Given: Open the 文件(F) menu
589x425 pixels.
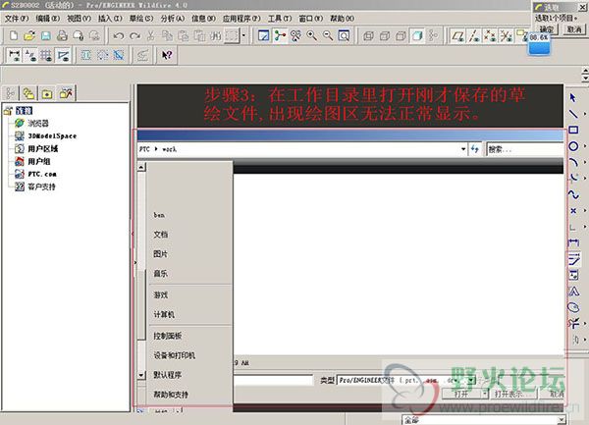Looking at the screenshot, I should point(17,19).
